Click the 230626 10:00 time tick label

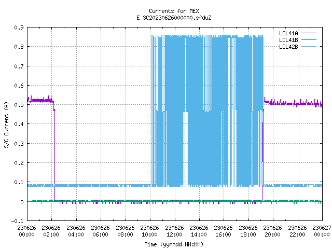tap(149, 231)
